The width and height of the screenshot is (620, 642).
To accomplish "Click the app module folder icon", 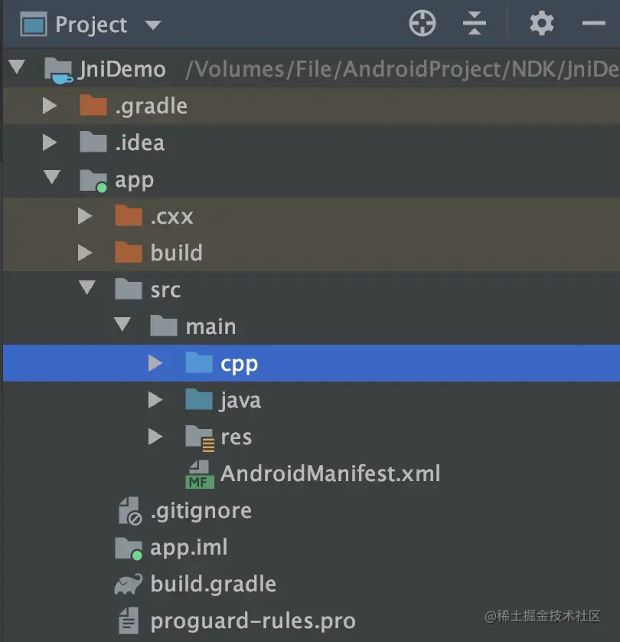I will (x=93, y=180).
